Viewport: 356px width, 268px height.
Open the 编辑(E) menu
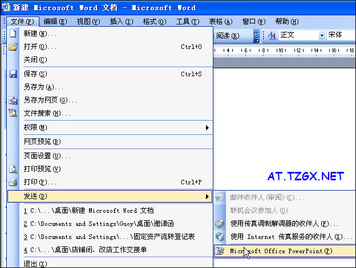[x=55, y=22]
